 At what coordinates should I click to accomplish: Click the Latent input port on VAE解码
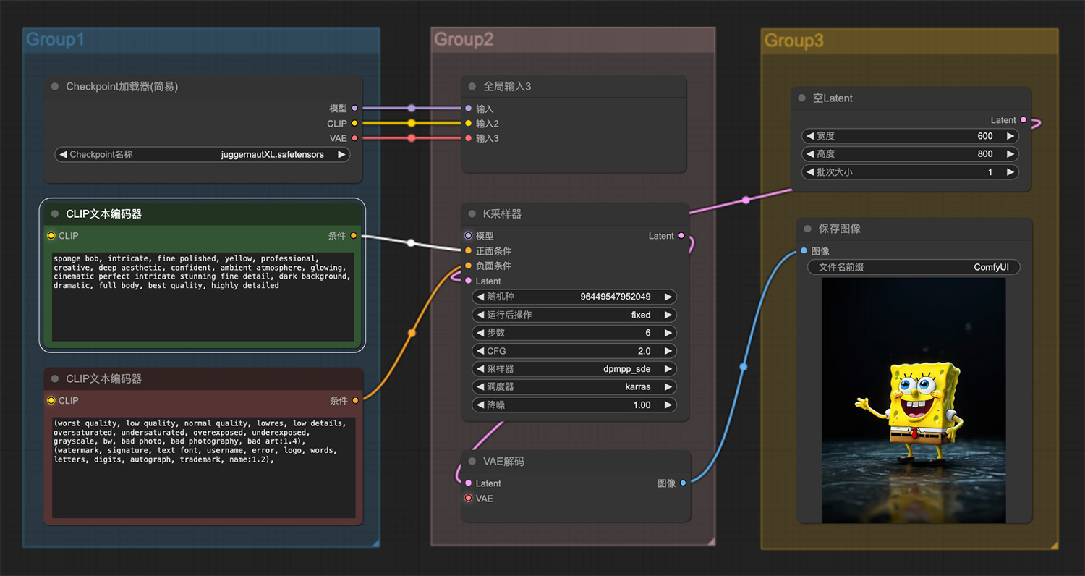(468, 483)
